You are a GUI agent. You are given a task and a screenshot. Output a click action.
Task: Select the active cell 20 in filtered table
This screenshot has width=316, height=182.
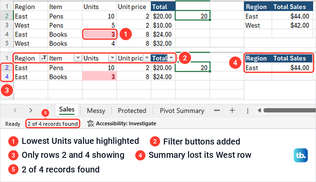[x=193, y=67]
